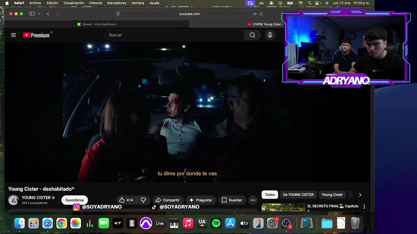
Task: Open App Store from the Dock
Action: 230,223
